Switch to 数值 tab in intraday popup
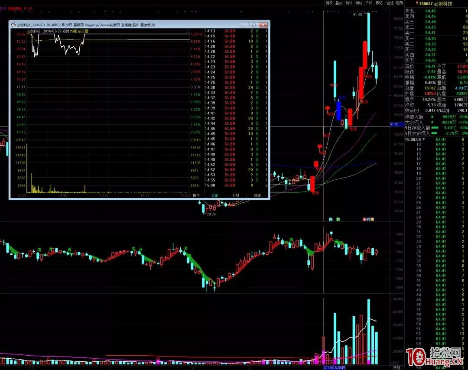 [257, 195]
